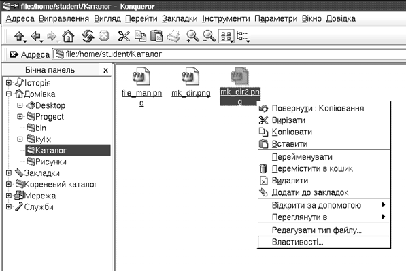Select Служби item in sidebar
Screen dimensions: 406x271
(34, 207)
